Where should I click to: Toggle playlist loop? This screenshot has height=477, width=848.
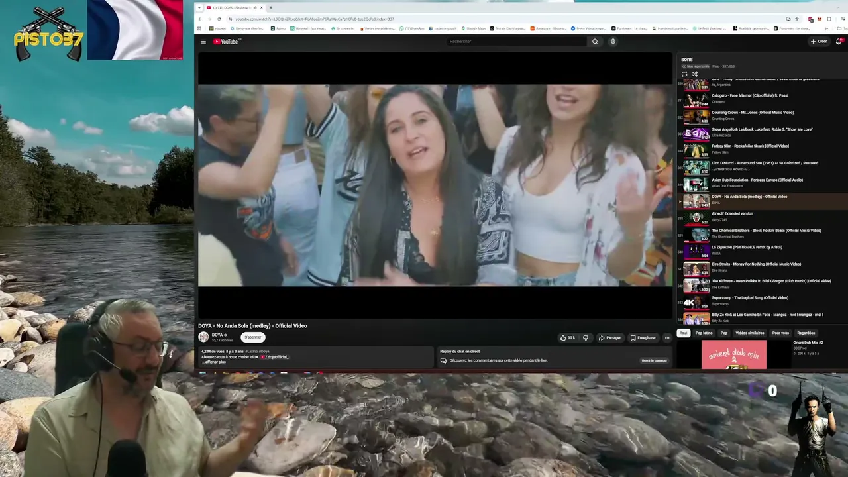pyautogui.click(x=684, y=74)
